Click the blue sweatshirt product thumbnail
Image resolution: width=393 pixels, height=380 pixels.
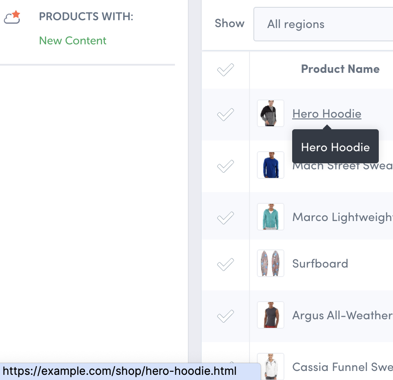(x=271, y=165)
